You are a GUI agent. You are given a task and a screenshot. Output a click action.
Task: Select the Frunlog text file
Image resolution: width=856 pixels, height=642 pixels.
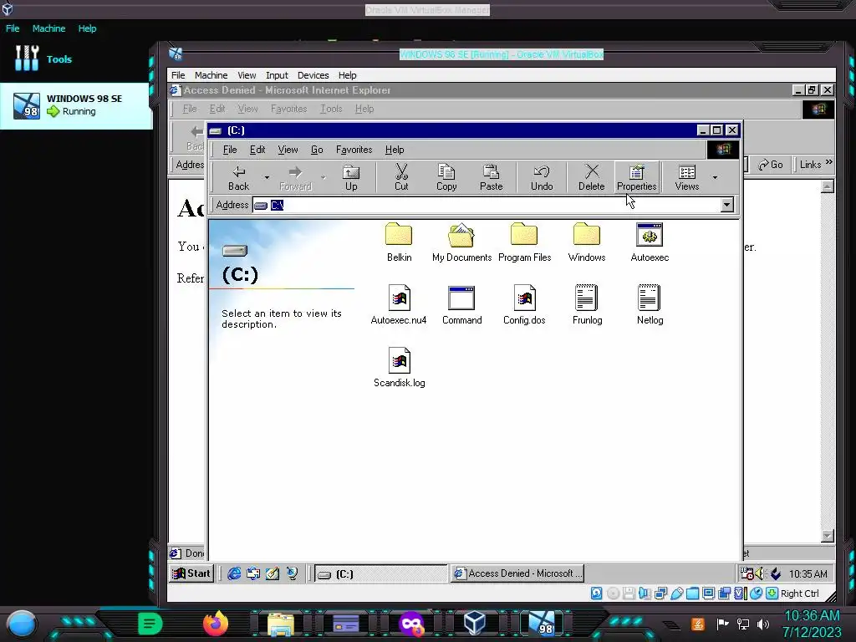point(587,305)
